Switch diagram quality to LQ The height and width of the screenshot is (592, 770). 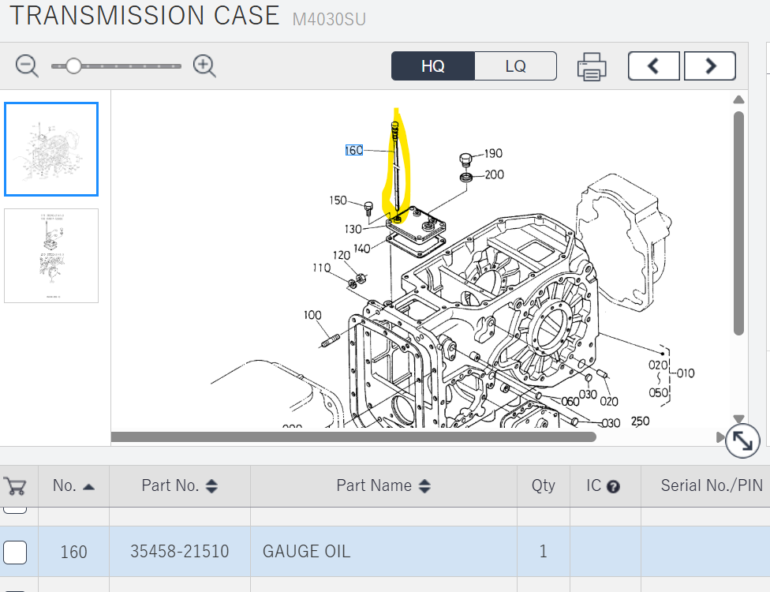515,66
